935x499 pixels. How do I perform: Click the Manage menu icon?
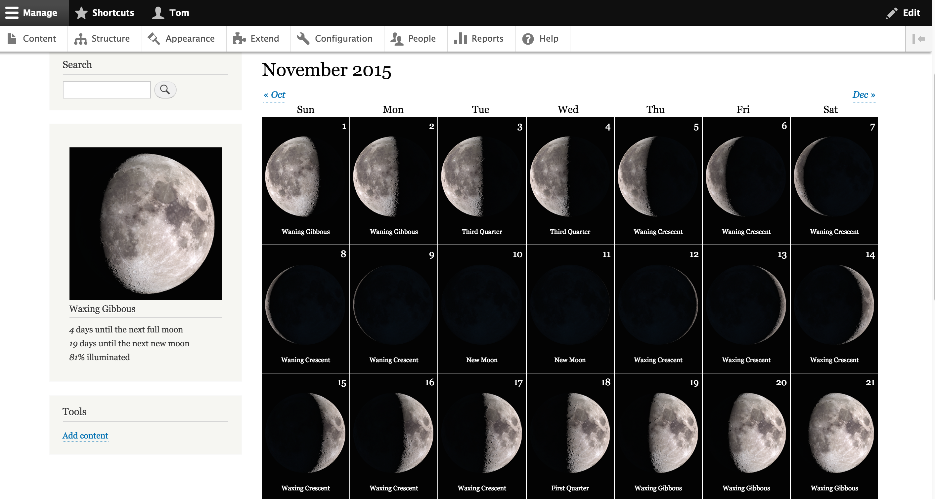click(11, 12)
